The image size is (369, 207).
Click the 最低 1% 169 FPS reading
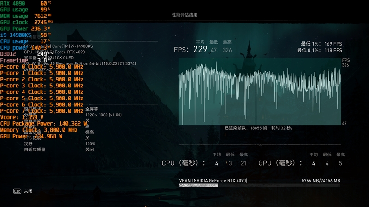[x=321, y=44]
